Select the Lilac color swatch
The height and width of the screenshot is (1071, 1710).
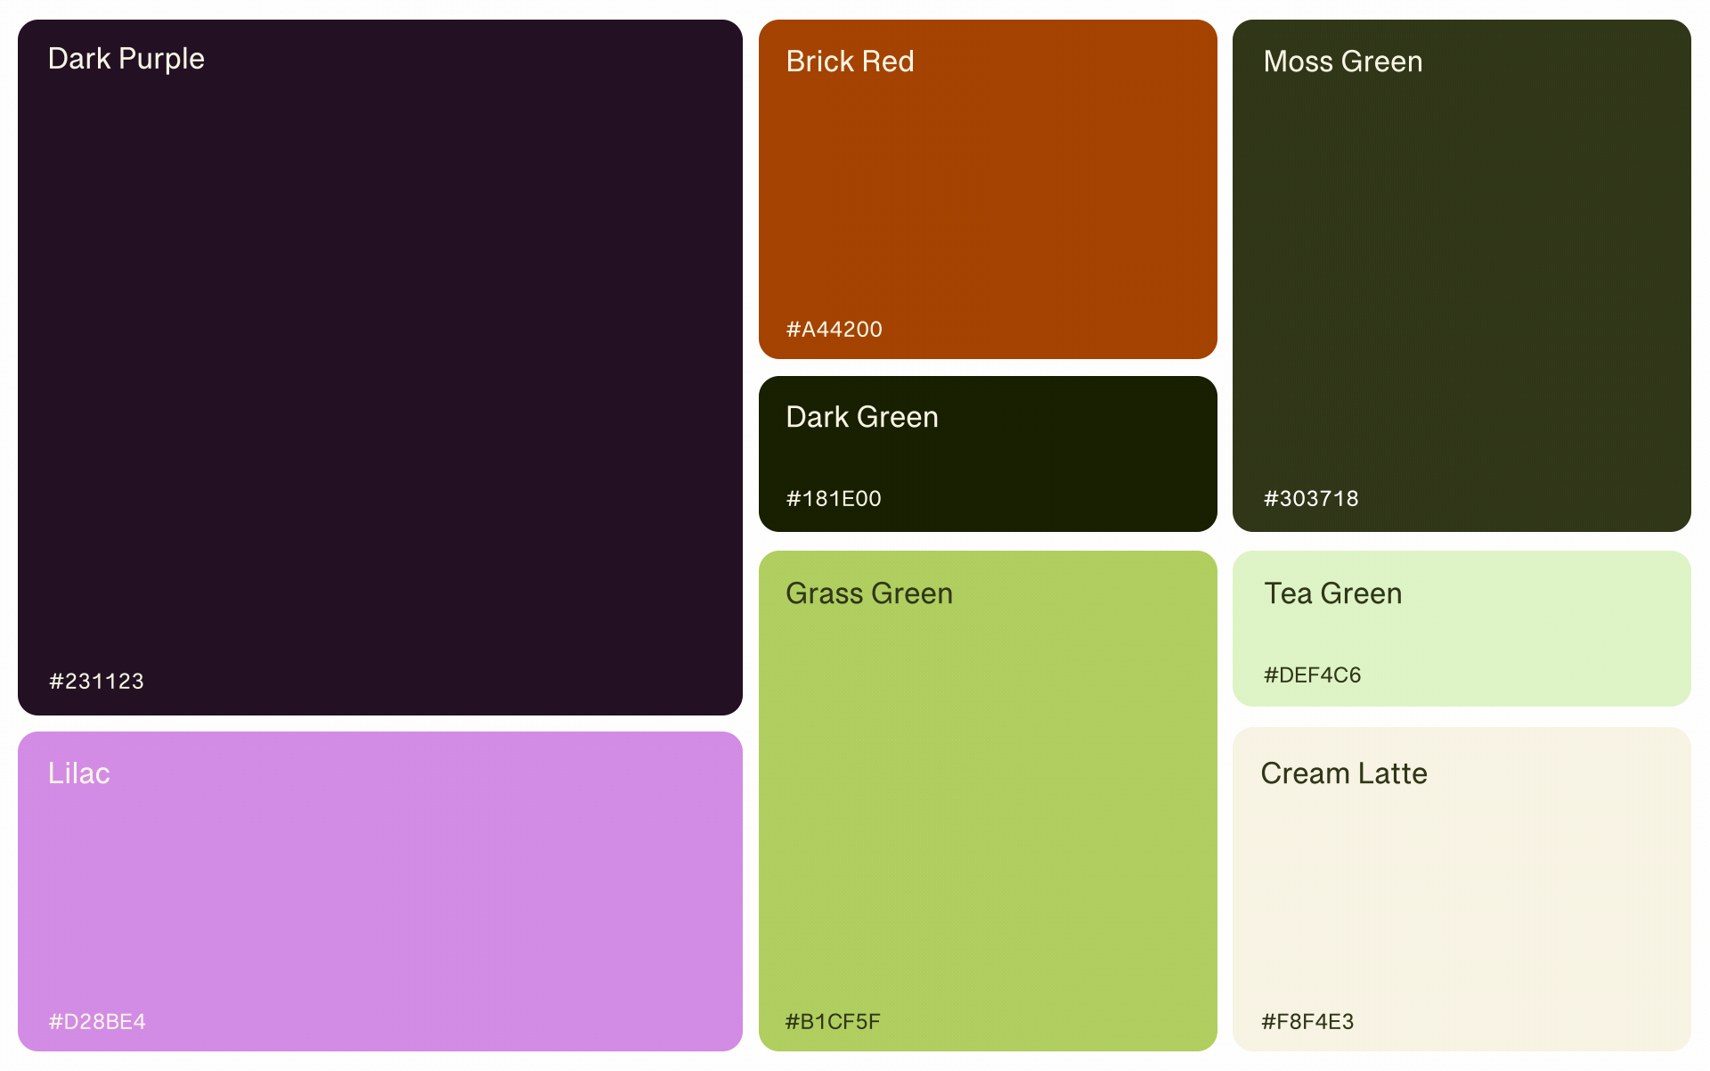(x=380, y=891)
